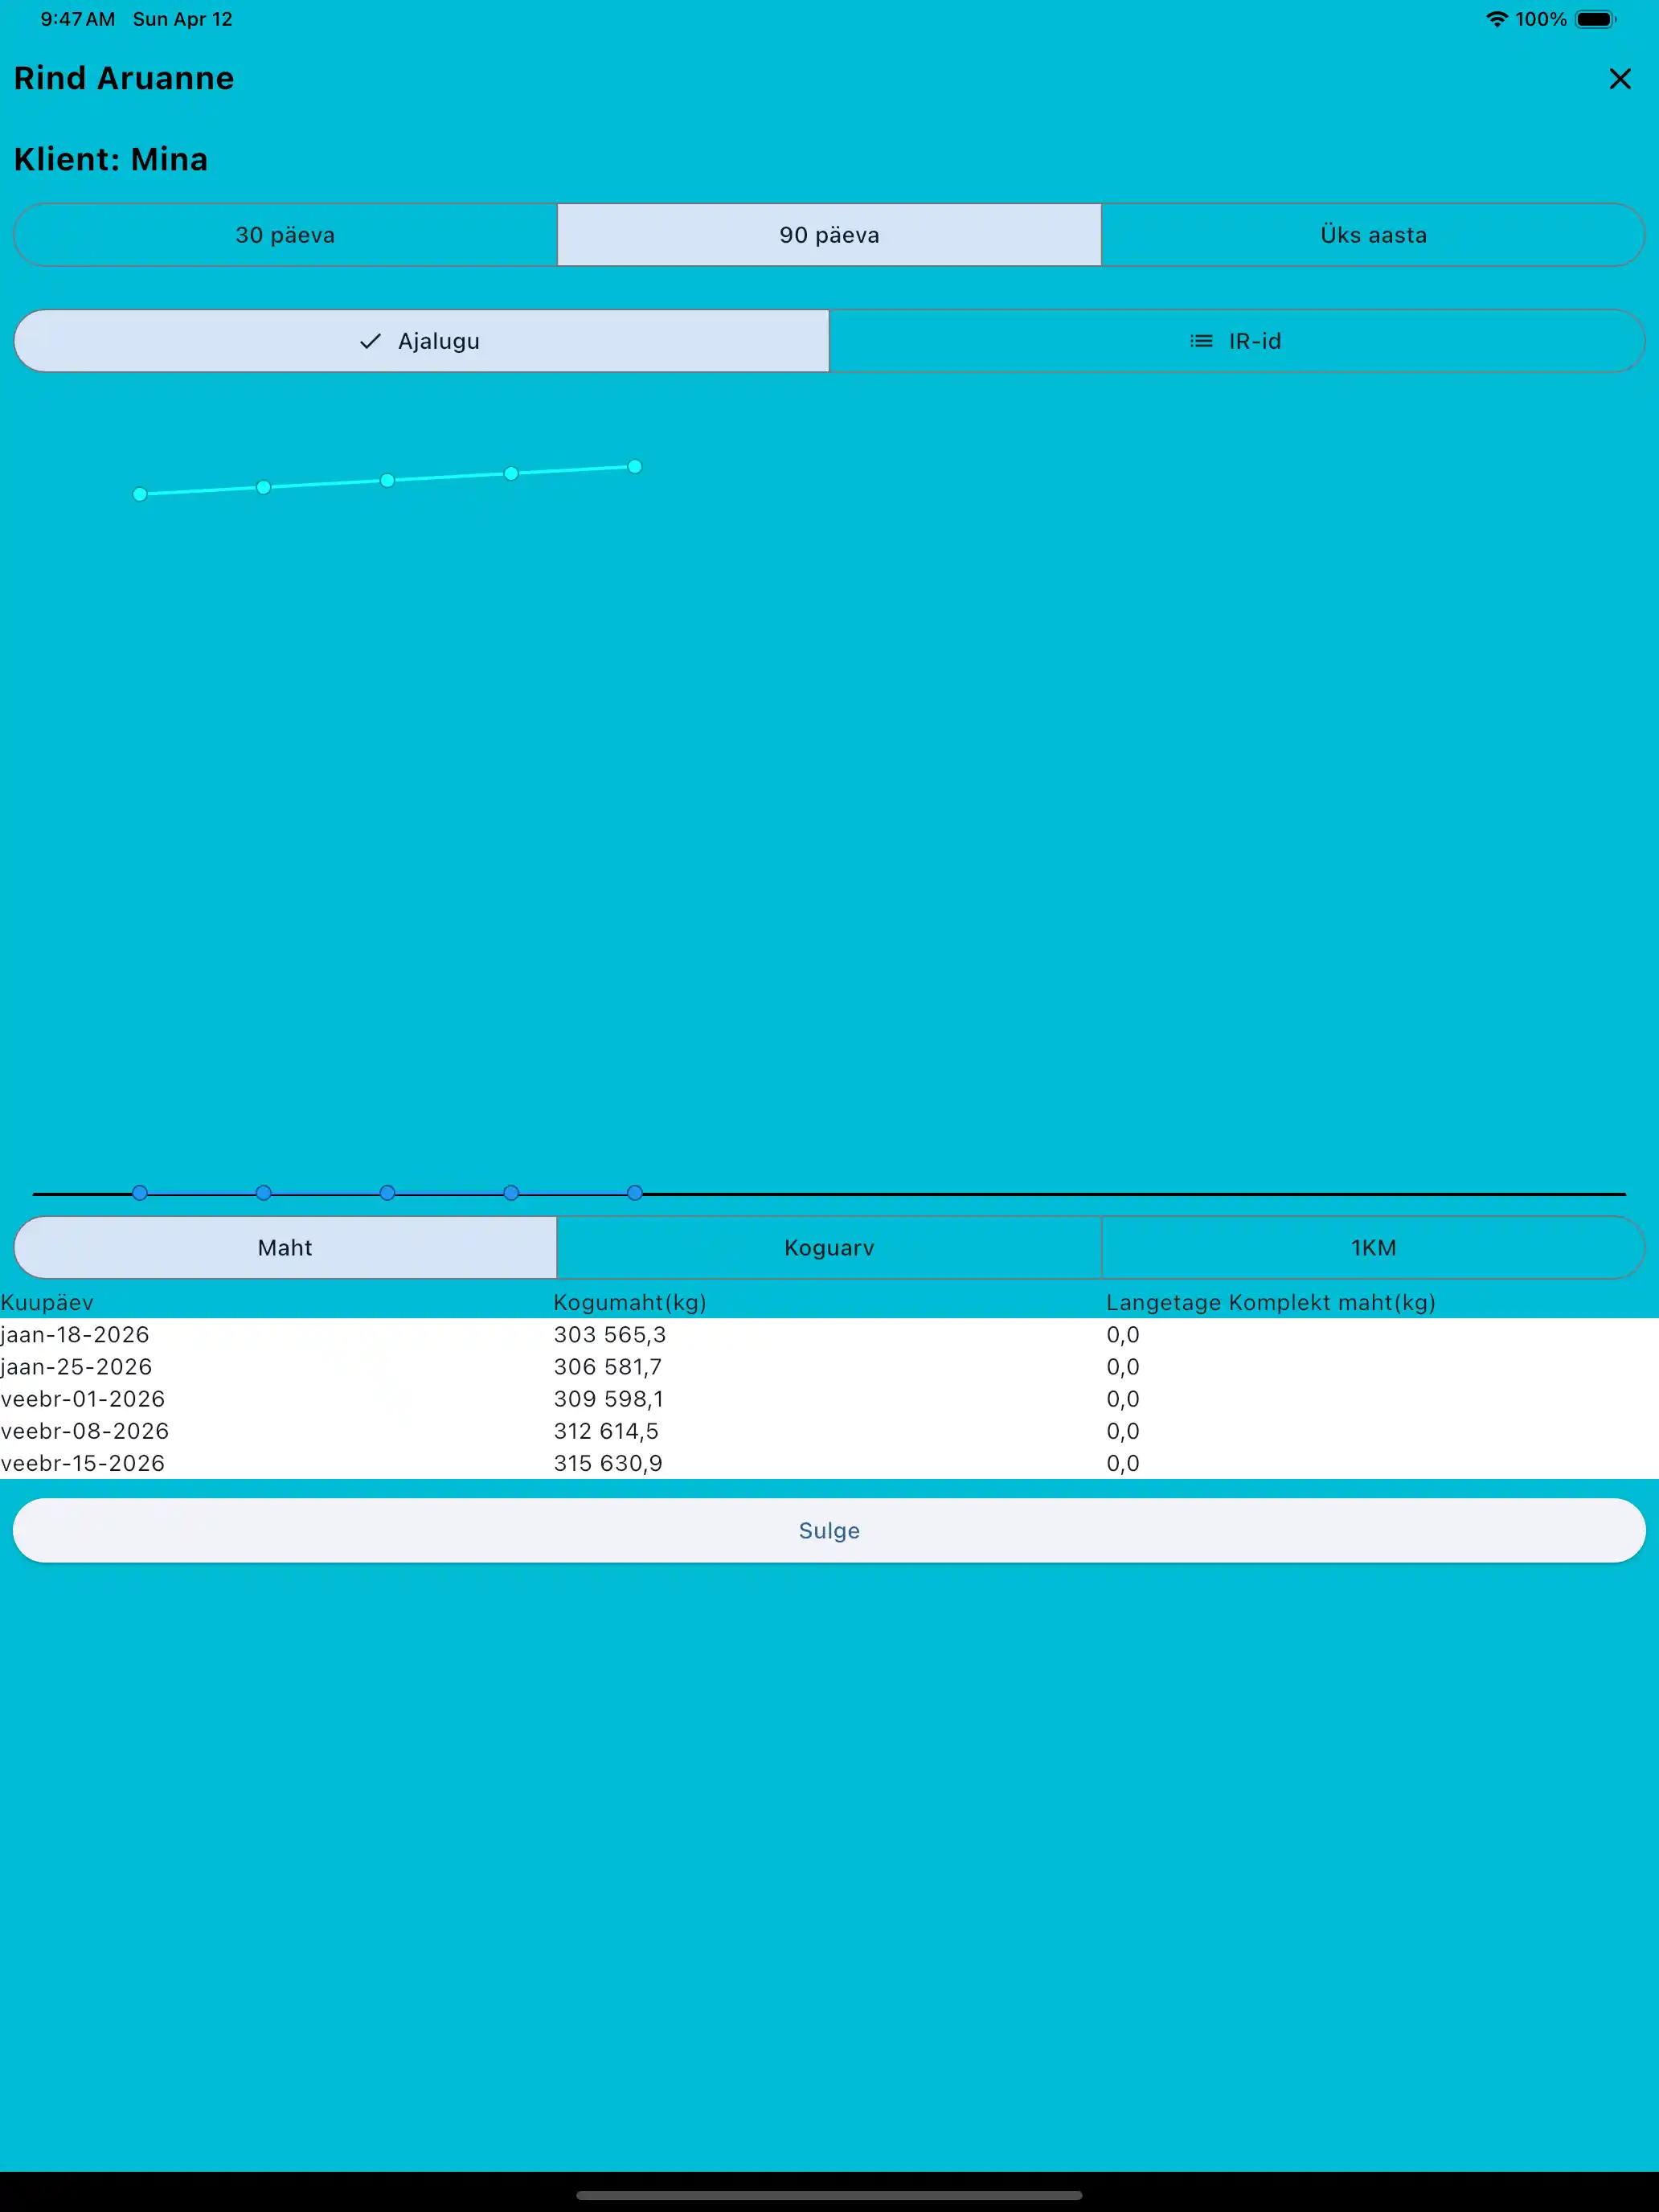Viewport: 1659px width, 2212px height.
Task: Select the 90 päeva period
Action: 829,235
